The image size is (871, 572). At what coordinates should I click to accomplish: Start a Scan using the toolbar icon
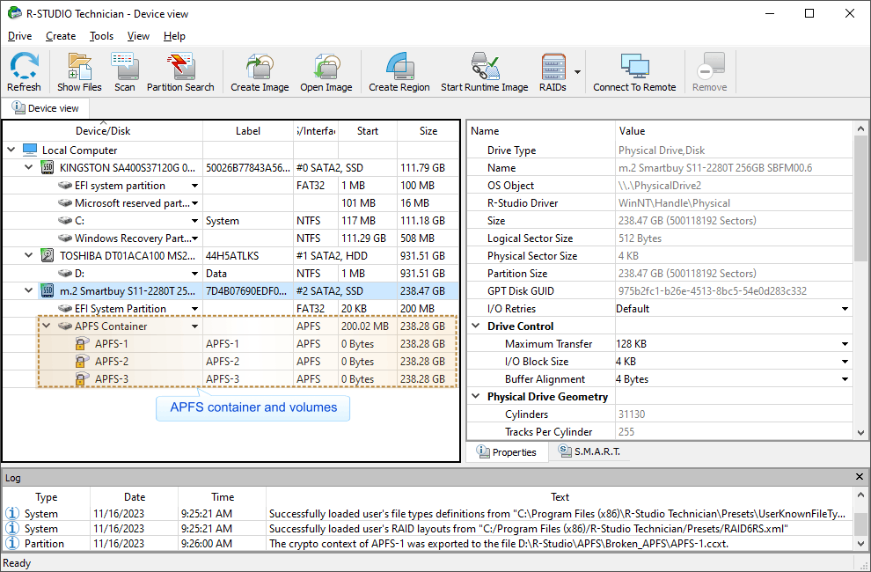pos(124,71)
